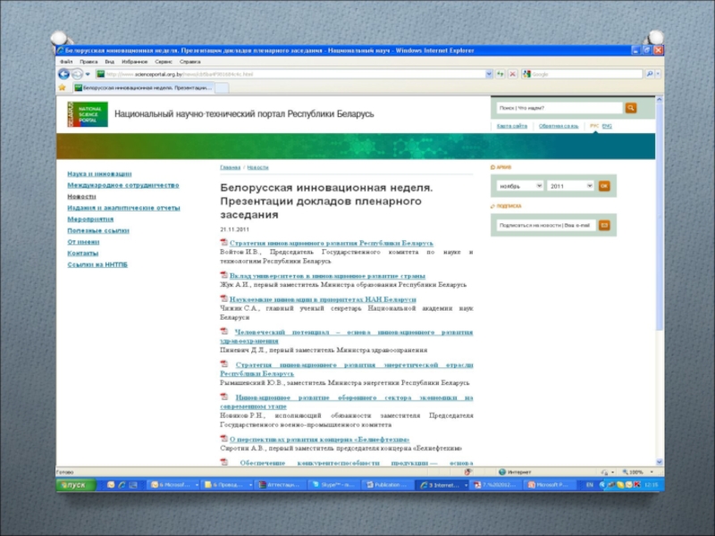Click the browser Back arrow button

[x=63, y=74]
